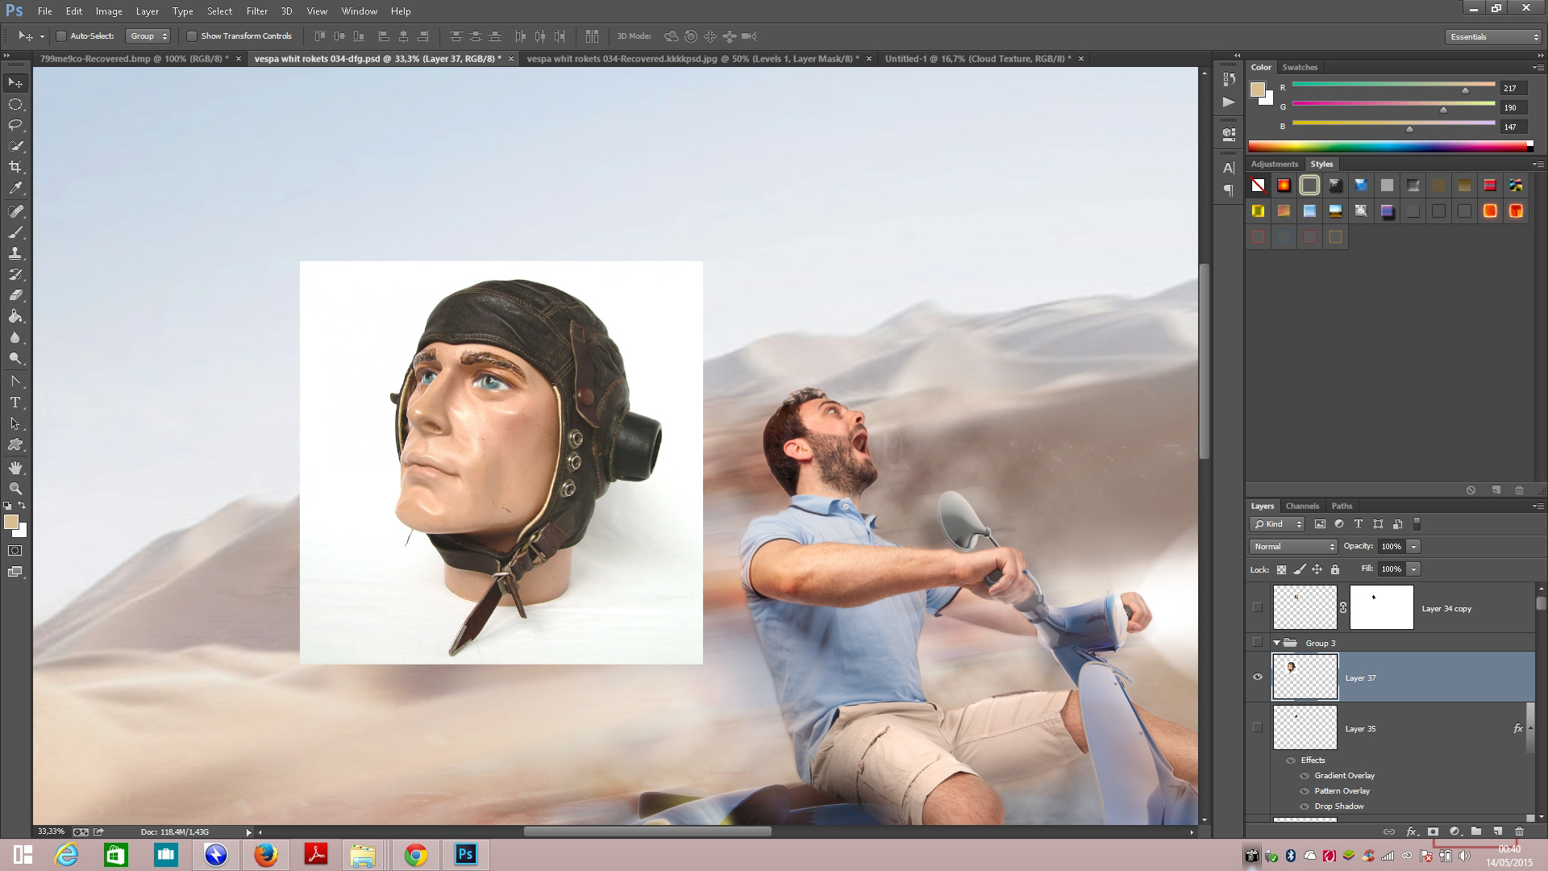Click the delete layer trash icon
This screenshot has height=871, width=1548.
click(1519, 831)
